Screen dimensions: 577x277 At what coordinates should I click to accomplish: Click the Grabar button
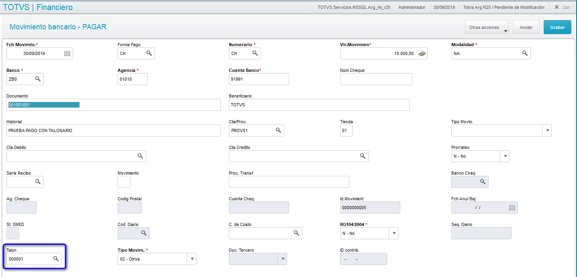(x=557, y=27)
